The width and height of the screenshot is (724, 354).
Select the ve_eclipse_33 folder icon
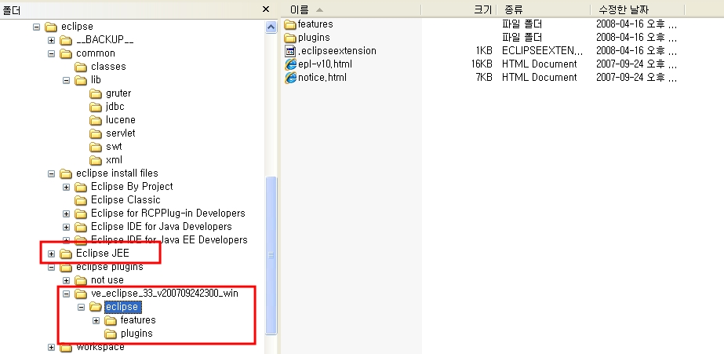[82, 294]
